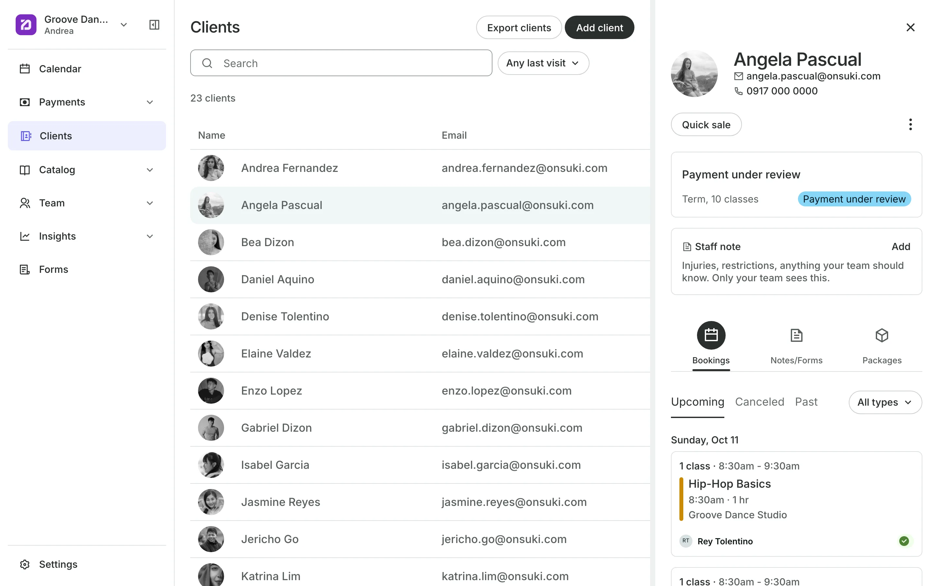Switch to the Notes/Forms tab
Viewport: 938px width, 586px height.
click(796, 346)
